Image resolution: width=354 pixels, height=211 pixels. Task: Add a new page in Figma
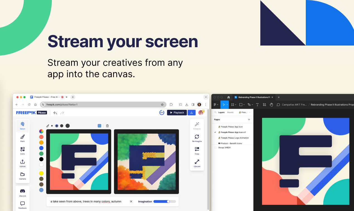point(249,119)
